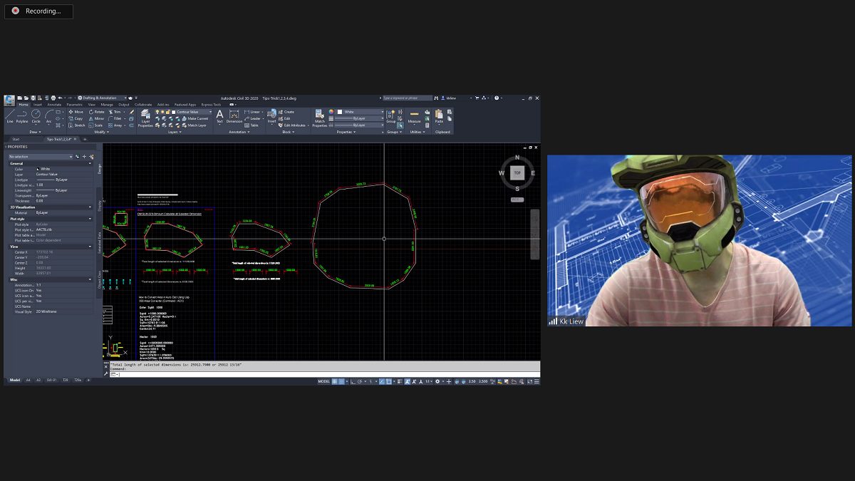Select the Text annotation tool

219,117
